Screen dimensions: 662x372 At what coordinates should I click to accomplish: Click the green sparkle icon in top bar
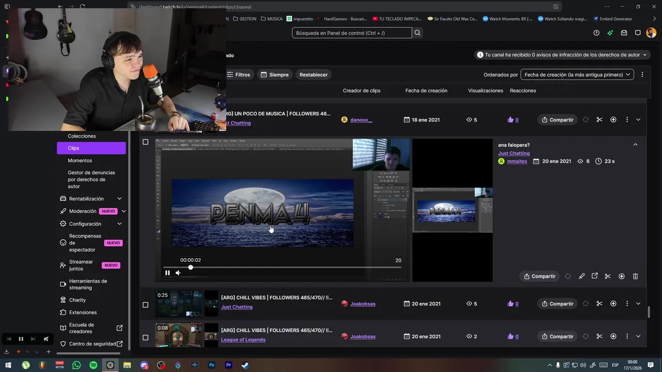(x=610, y=33)
